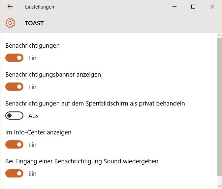Click the Sperrbildschirm privat behandeln label text

(x=95, y=104)
